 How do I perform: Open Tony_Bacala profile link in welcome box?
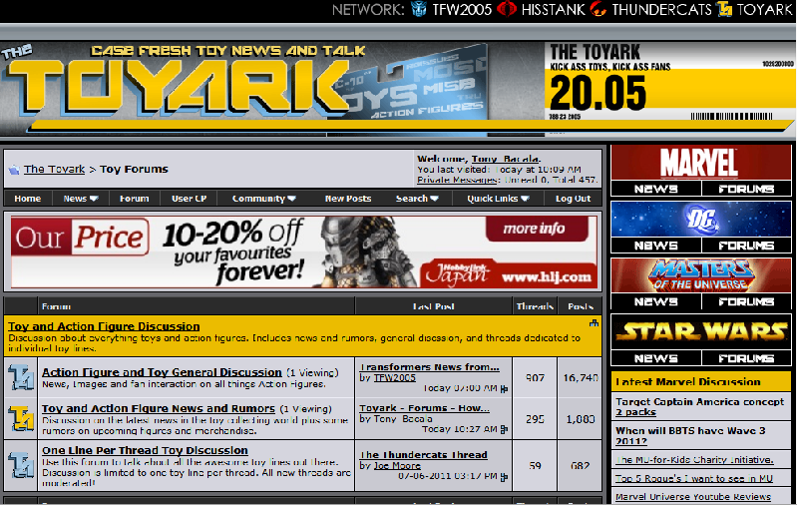coord(506,159)
